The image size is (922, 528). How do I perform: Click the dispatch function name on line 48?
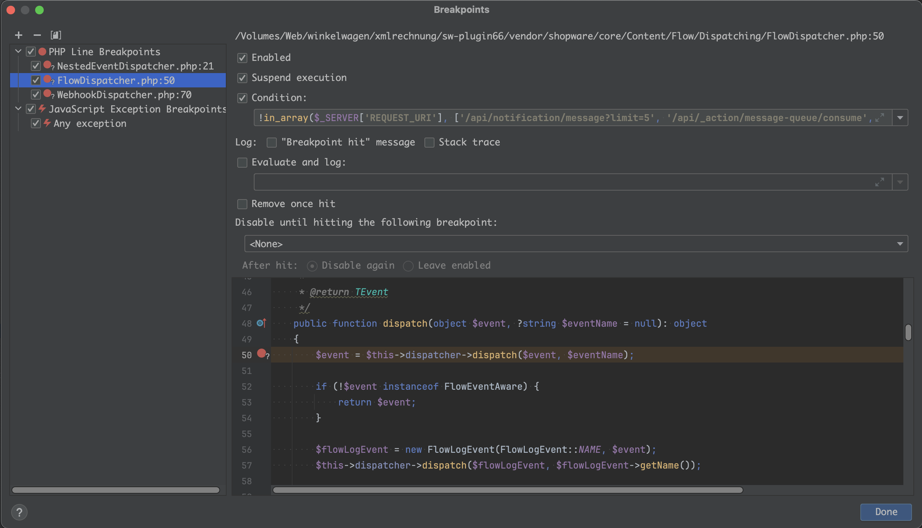click(x=405, y=323)
